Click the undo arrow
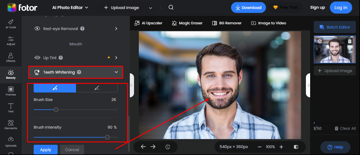 coord(143,147)
